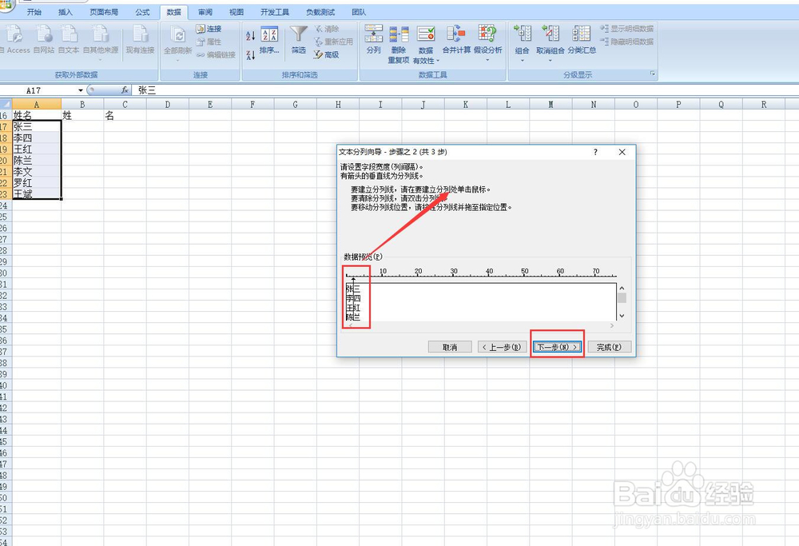Click the 属性 ribbon item

click(209, 42)
